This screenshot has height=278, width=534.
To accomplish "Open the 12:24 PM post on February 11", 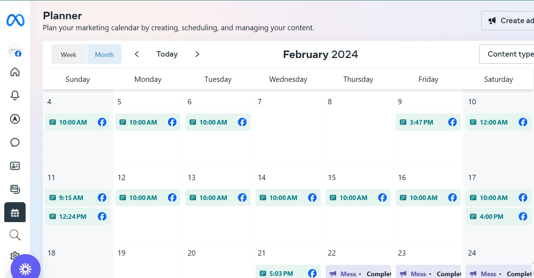I will click(73, 216).
